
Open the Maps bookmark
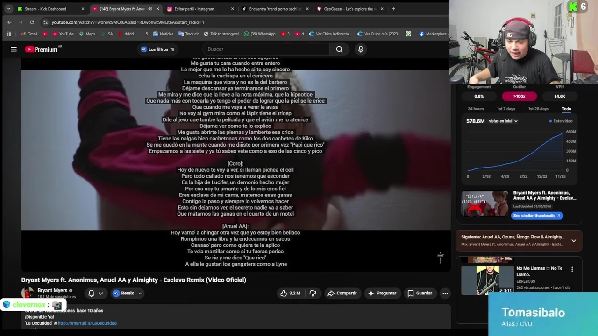click(x=87, y=34)
